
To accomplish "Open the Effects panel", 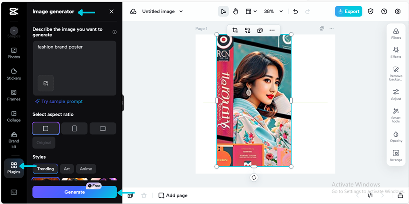I will (x=396, y=53).
